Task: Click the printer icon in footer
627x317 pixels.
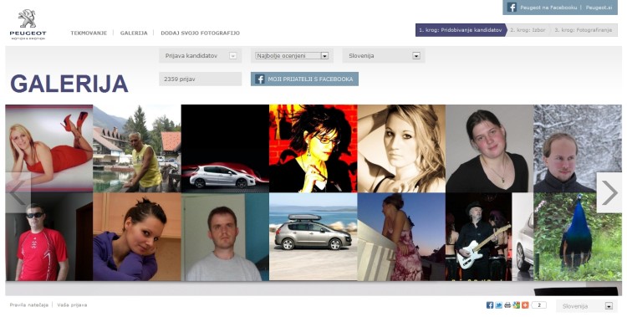Action: (x=507, y=305)
